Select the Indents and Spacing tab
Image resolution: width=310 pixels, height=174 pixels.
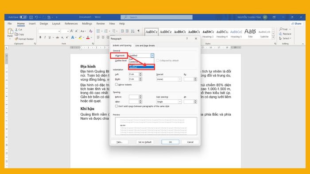click(x=122, y=45)
